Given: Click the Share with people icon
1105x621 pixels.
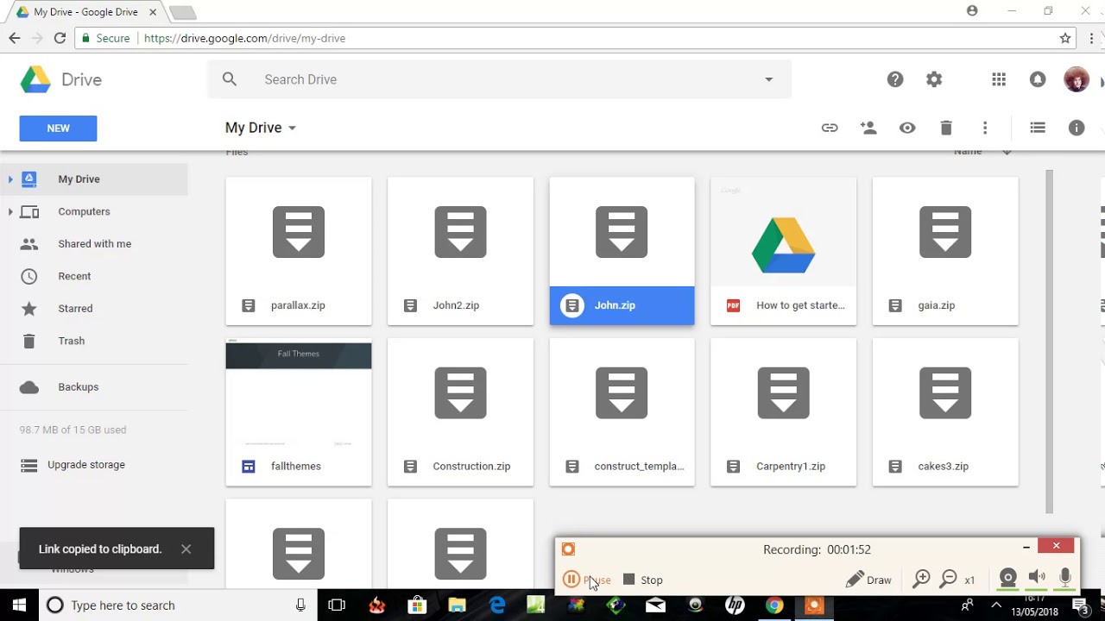Looking at the screenshot, I should point(868,128).
